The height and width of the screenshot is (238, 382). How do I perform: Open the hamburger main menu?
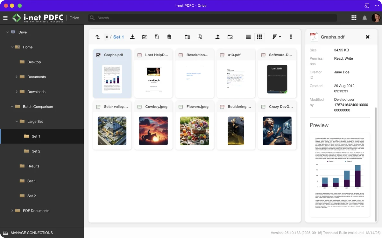5,18
